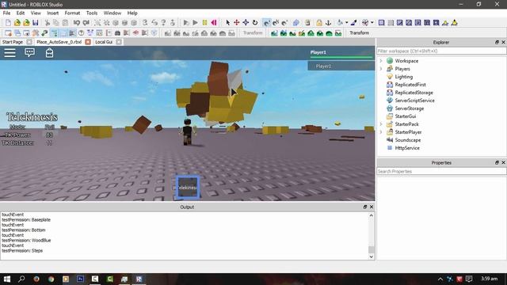Choose the Rotate tool
This screenshot has width=507, height=285.
click(255, 23)
